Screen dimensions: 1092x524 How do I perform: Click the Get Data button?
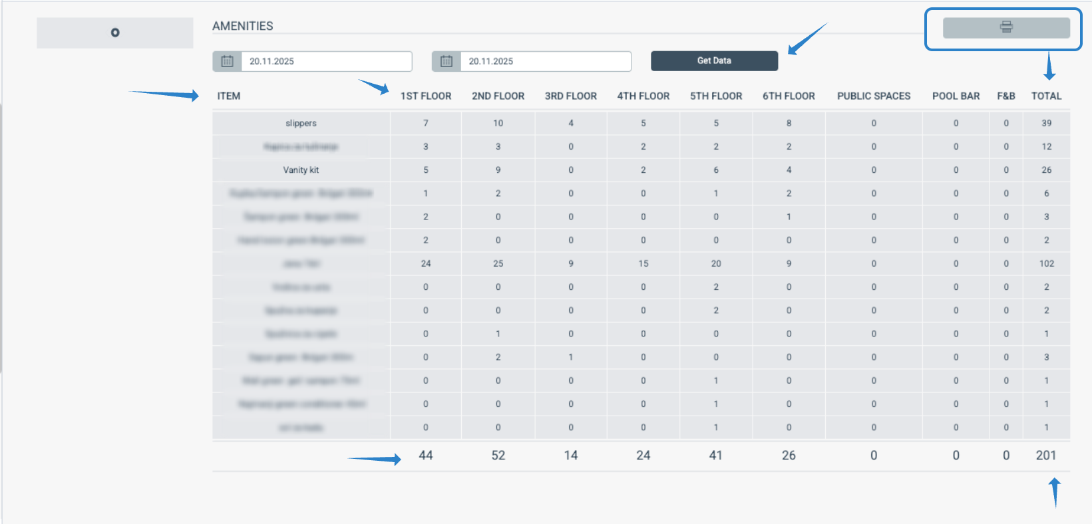click(x=714, y=61)
